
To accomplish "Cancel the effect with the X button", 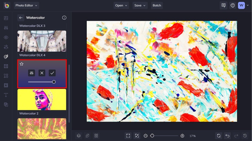I will 42,73.
